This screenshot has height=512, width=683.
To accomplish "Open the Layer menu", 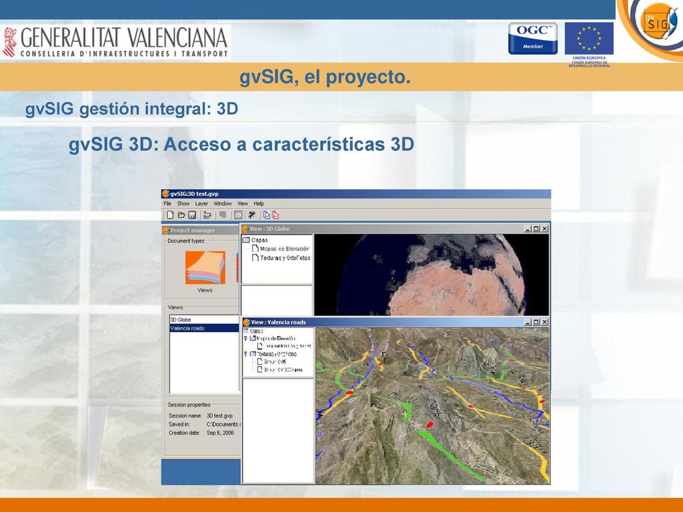I will click(201, 203).
